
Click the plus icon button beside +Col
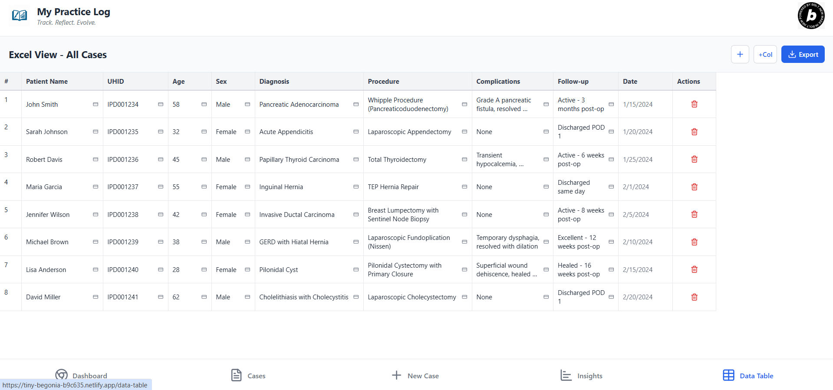740,55
